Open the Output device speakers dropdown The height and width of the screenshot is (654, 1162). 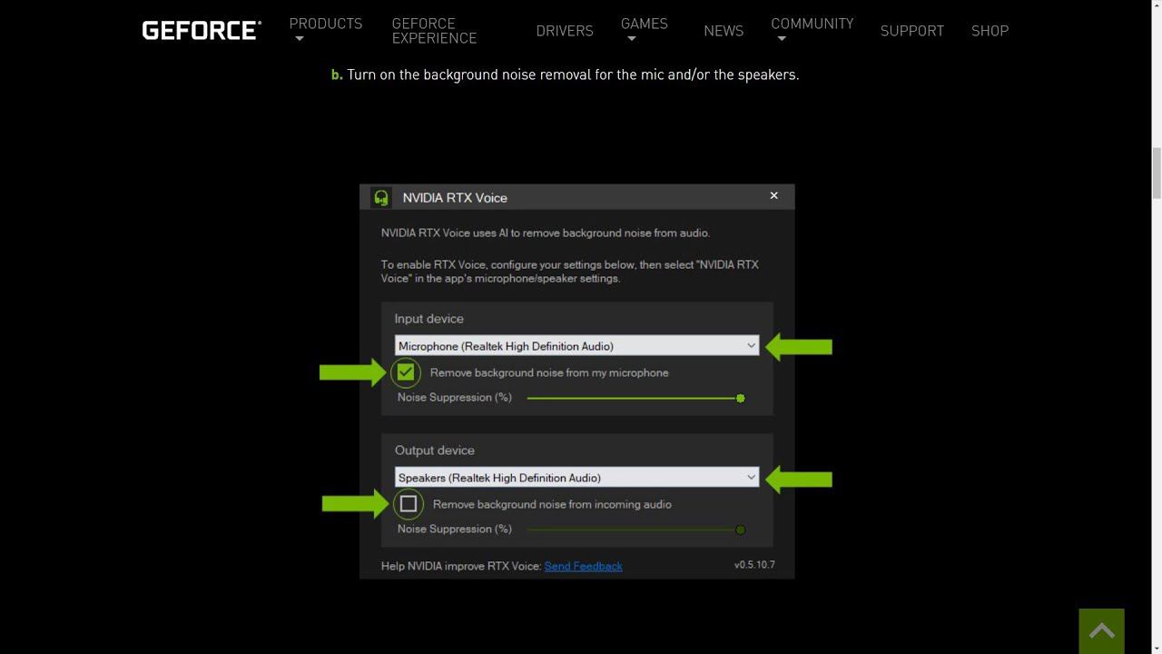(576, 478)
